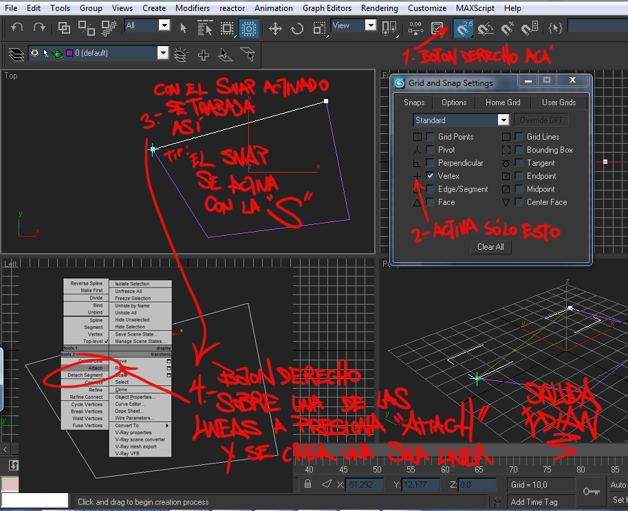This screenshot has width=628, height=511.
Task: Click the Add Time Tag field
Action: click(x=541, y=502)
